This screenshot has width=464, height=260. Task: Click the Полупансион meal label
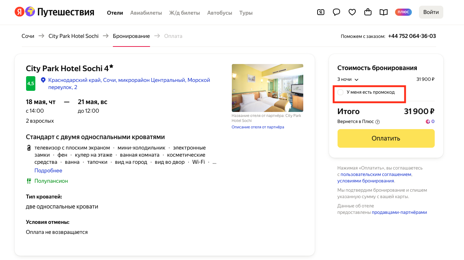click(x=51, y=181)
